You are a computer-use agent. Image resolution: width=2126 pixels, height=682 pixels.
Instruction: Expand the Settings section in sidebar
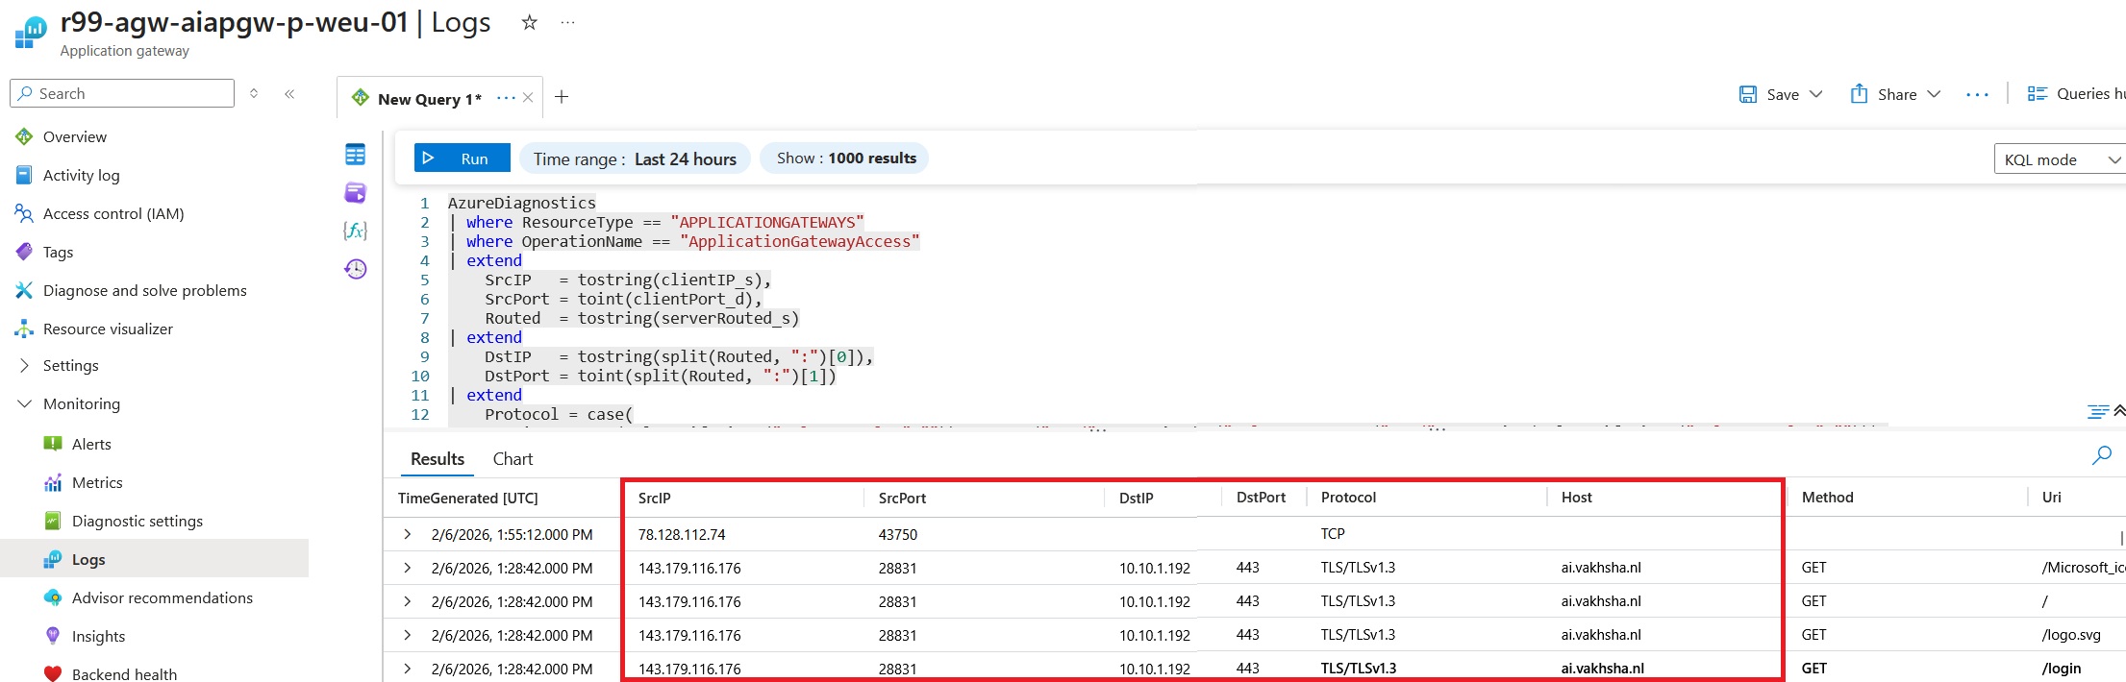[x=25, y=365]
